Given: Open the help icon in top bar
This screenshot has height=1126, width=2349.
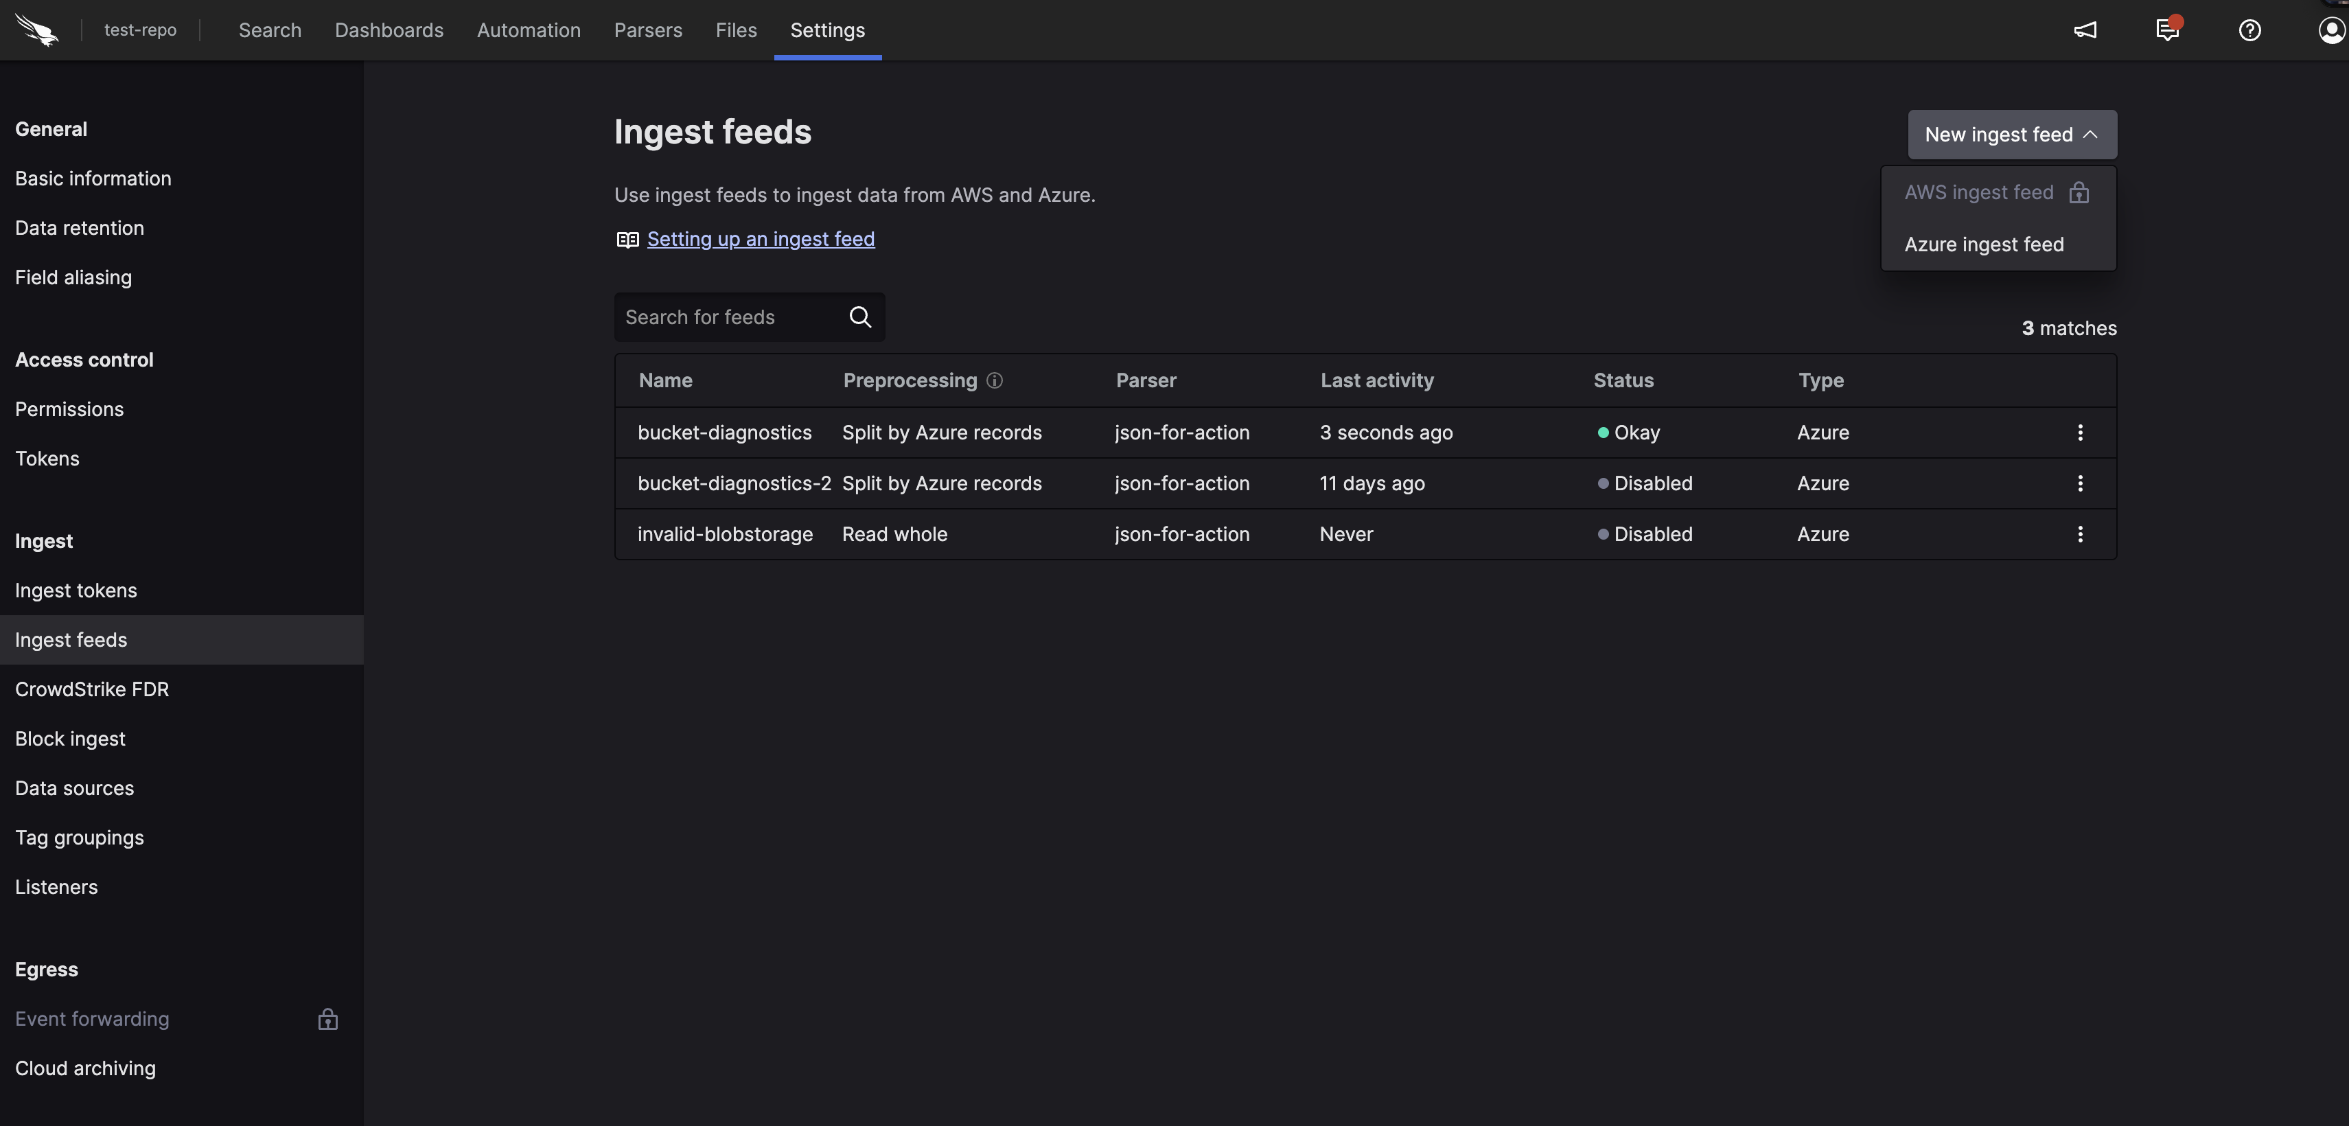Looking at the screenshot, I should [2249, 30].
